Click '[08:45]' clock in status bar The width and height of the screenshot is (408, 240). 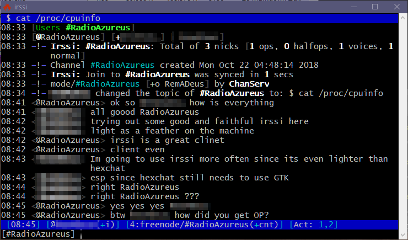(23, 225)
